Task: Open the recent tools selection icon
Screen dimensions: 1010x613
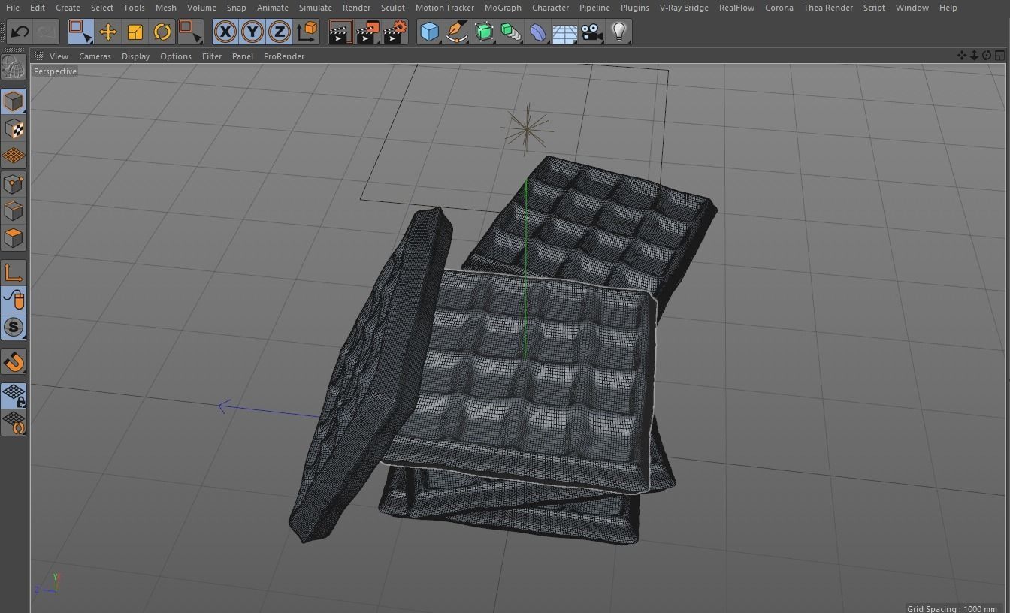Action: click(x=190, y=32)
